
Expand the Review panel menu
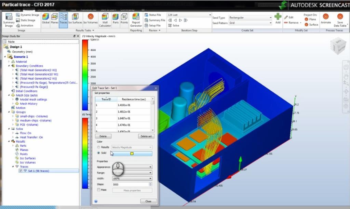(x=155, y=30)
